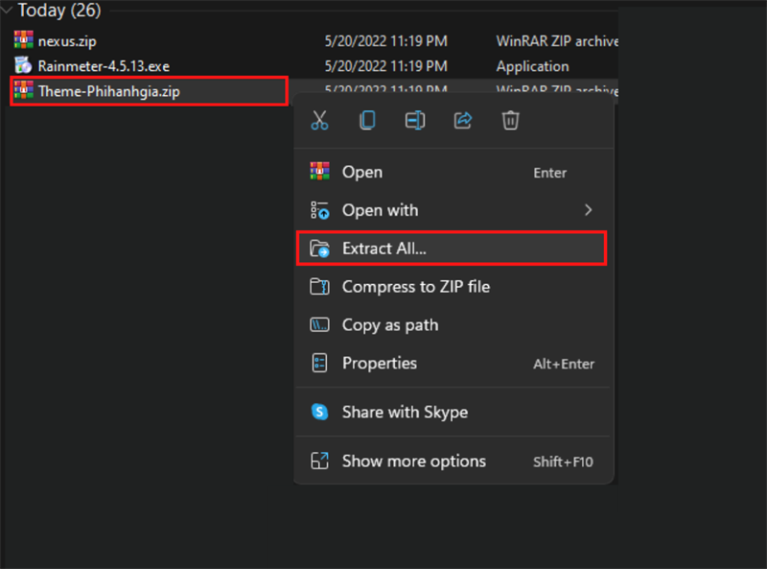The width and height of the screenshot is (767, 569).
Task: Click the Delete trash can icon
Action: (511, 120)
